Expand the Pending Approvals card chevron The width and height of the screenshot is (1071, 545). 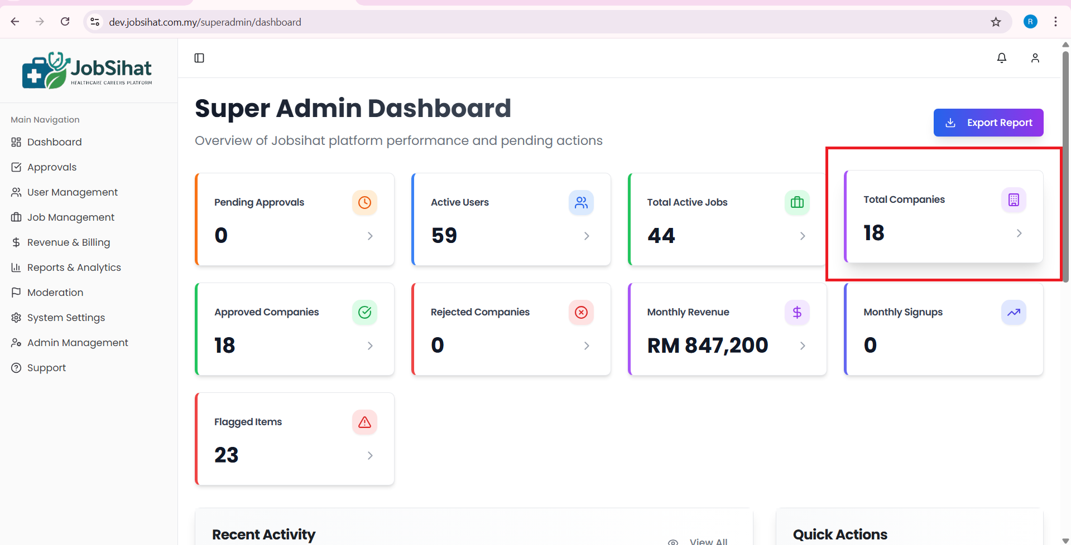pos(370,236)
